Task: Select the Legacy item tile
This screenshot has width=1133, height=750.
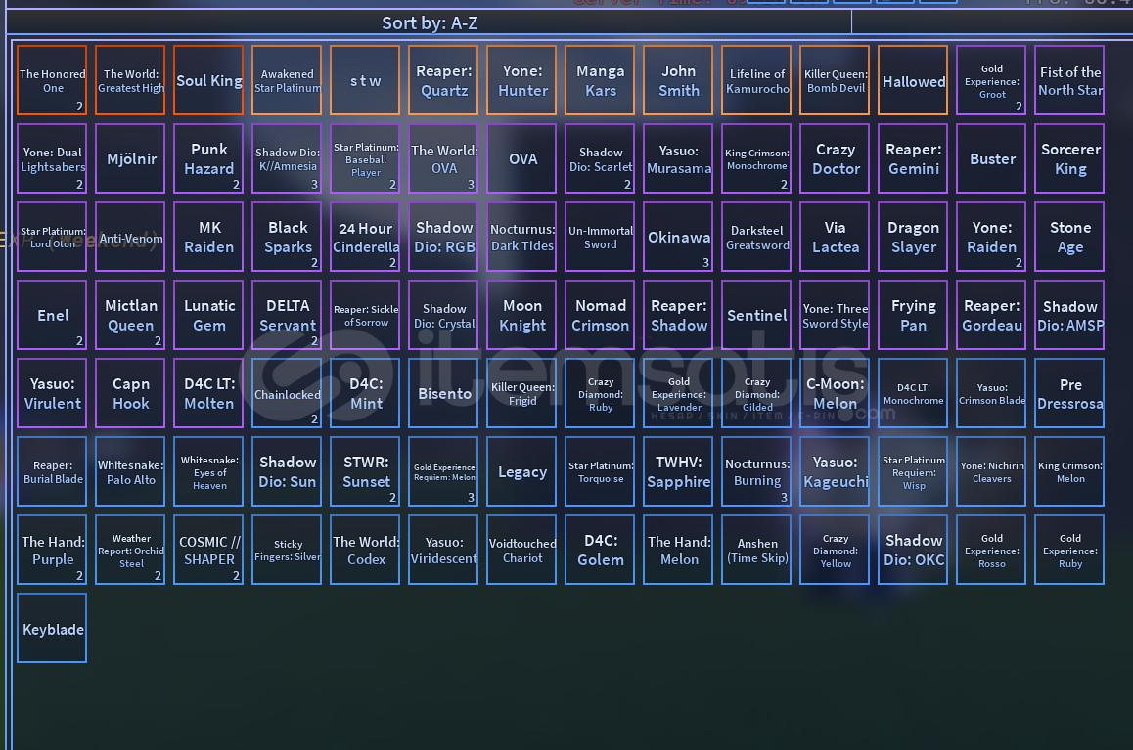Action: 521,471
